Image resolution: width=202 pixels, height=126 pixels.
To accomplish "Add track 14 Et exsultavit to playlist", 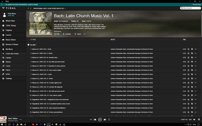I will 192,104.
